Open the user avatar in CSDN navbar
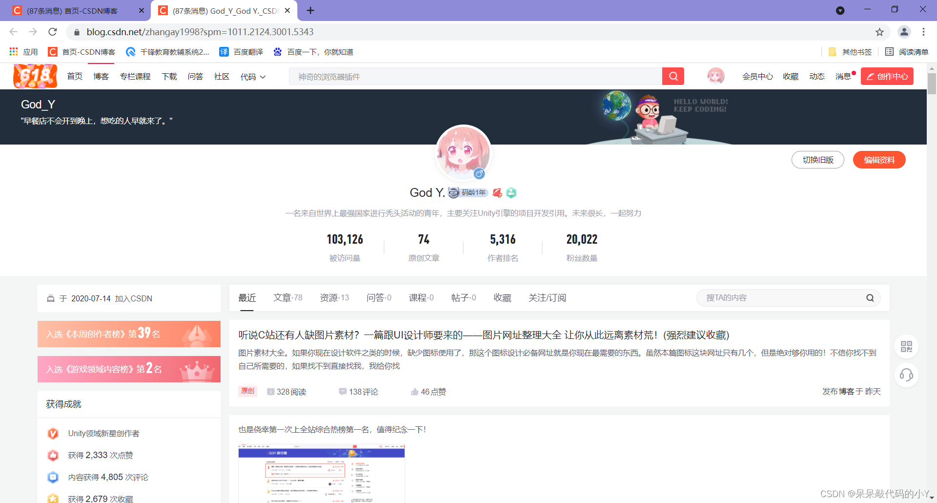This screenshot has width=937, height=503. point(715,76)
